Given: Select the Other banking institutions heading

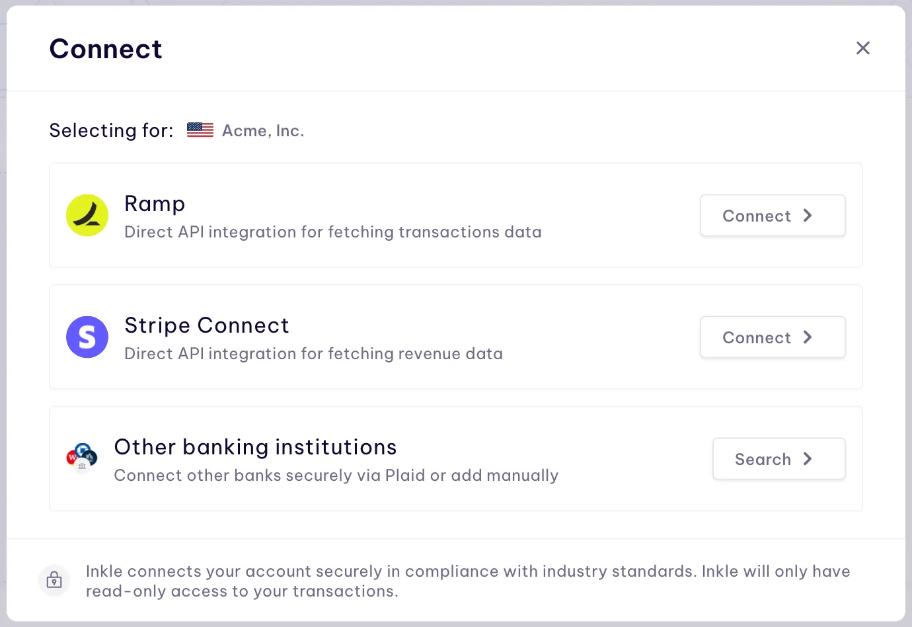Looking at the screenshot, I should click(255, 447).
